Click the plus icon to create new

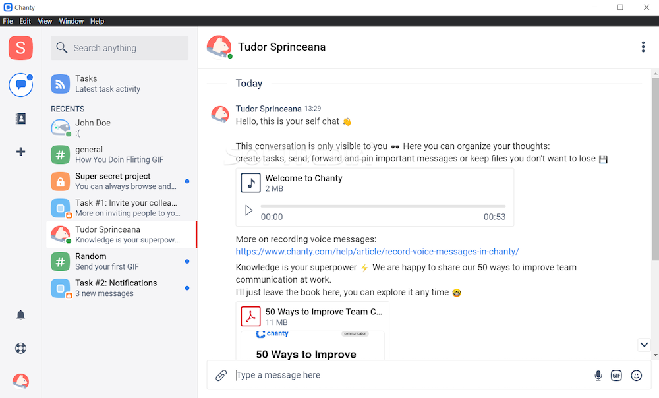pos(20,152)
